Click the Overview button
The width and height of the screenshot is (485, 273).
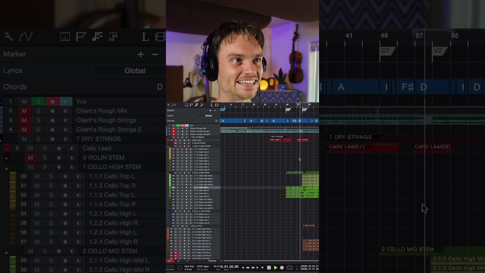point(212,261)
